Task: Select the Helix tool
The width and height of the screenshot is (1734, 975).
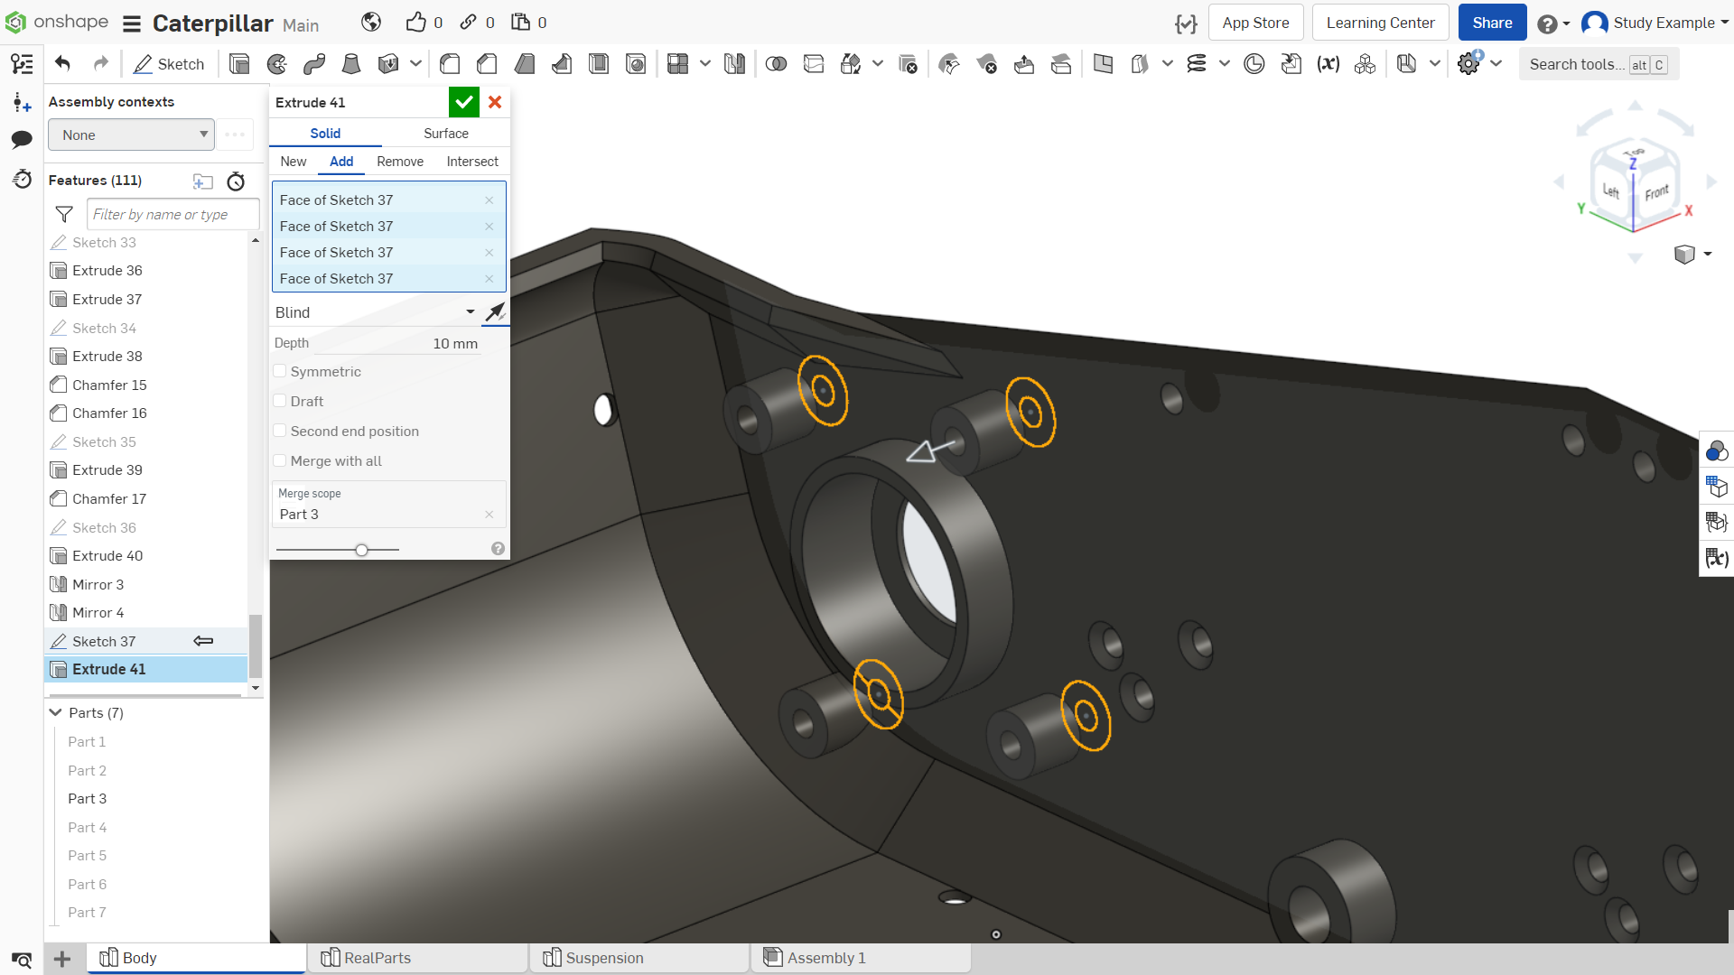Action: pyautogui.click(x=1197, y=64)
